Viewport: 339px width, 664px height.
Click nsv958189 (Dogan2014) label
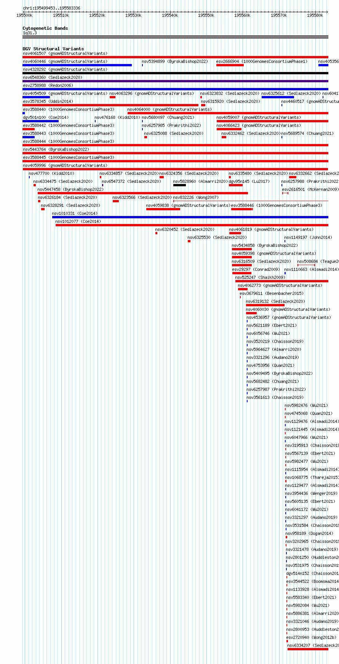pos(310,533)
